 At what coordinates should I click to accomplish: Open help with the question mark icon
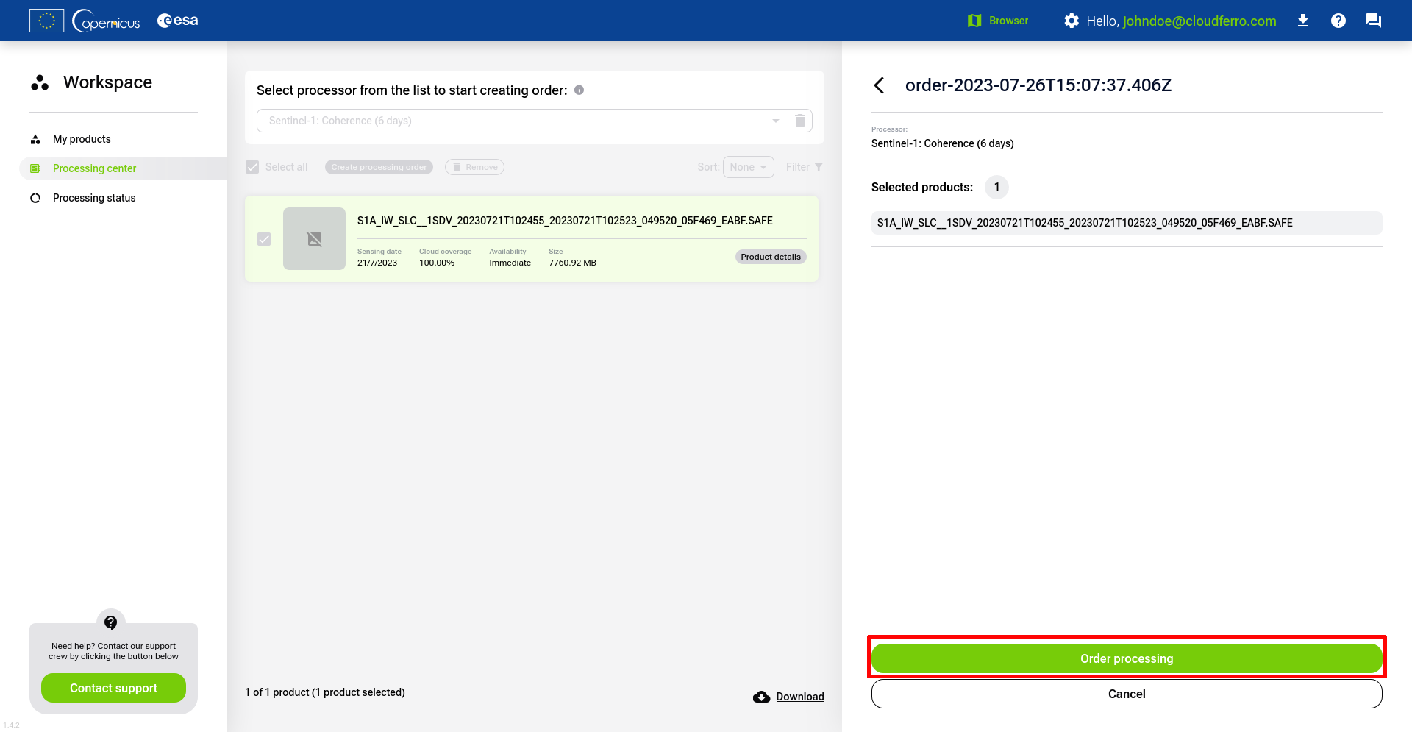[x=1338, y=21]
